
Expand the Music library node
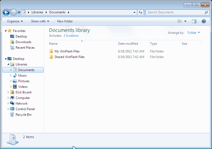pos(11,76)
